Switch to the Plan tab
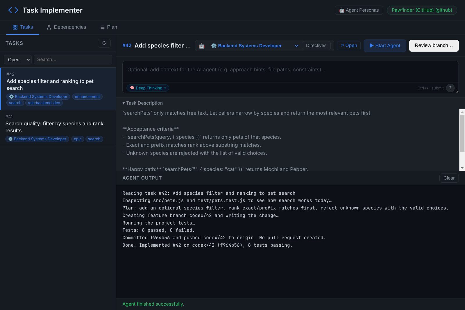 point(108,27)
